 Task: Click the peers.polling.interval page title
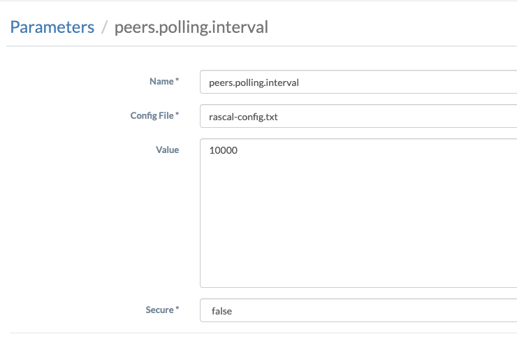click(x=191, y=27)
